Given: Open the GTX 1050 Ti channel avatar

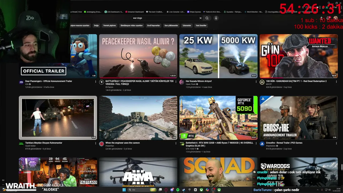Looking at the screenshot, I should 182,144.
